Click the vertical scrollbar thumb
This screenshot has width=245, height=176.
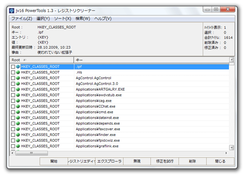232,64
